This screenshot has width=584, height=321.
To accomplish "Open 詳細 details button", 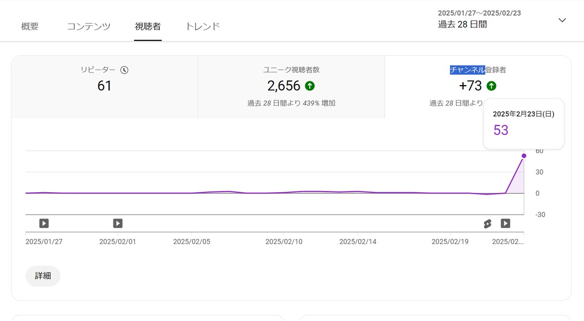I will [43, 276].
